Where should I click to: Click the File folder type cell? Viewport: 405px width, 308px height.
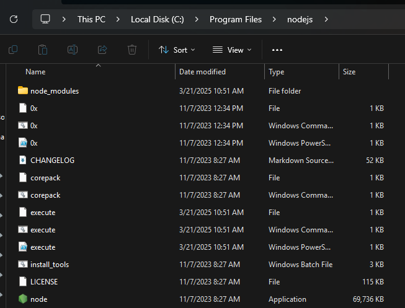[285, 91]
